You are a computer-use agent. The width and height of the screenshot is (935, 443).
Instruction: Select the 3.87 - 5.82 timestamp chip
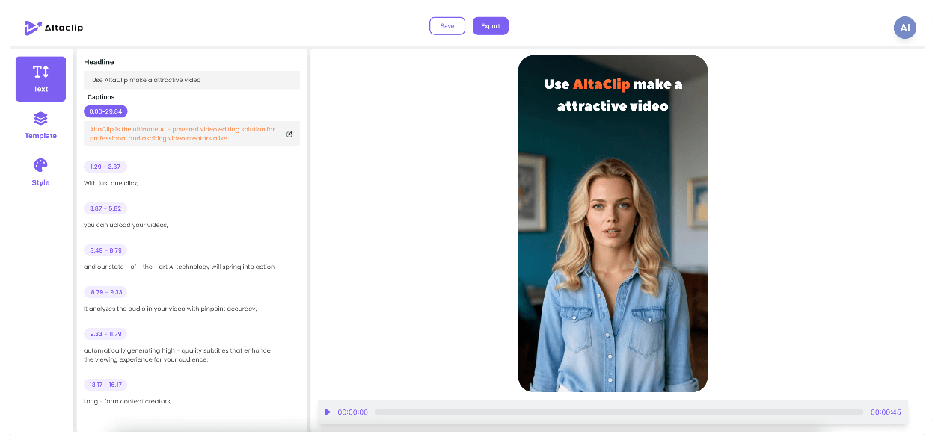105,208
